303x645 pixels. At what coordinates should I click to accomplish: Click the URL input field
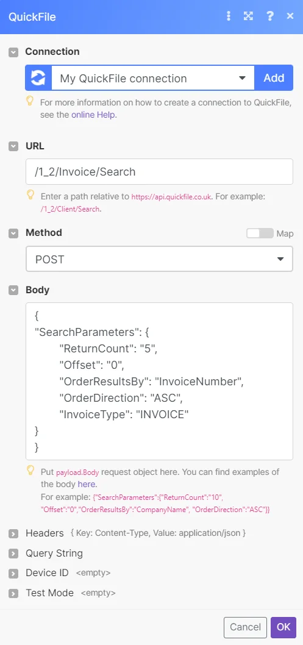tap(159, 171)
